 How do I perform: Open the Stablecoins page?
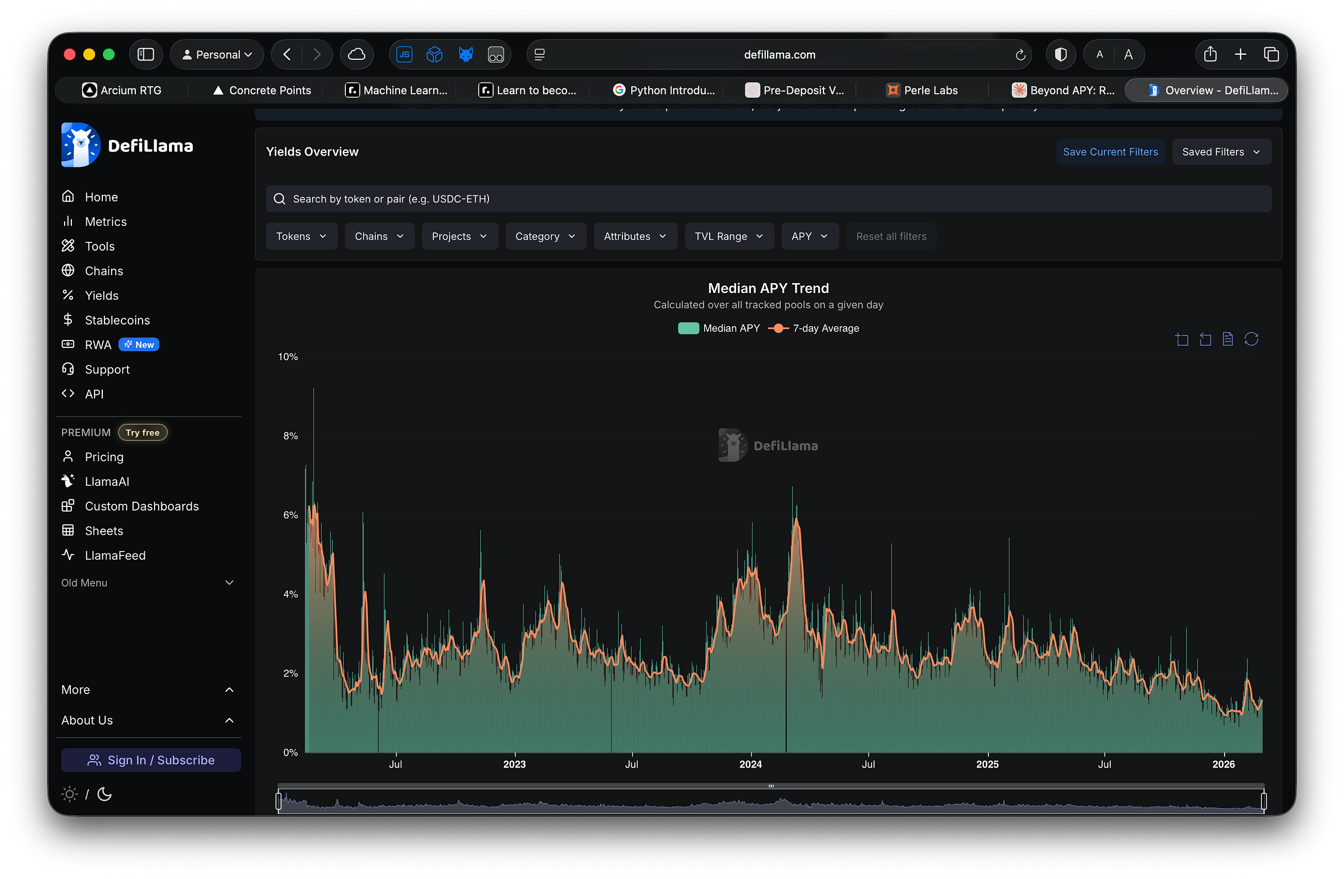pyautogui.click(x=117, y=319)
